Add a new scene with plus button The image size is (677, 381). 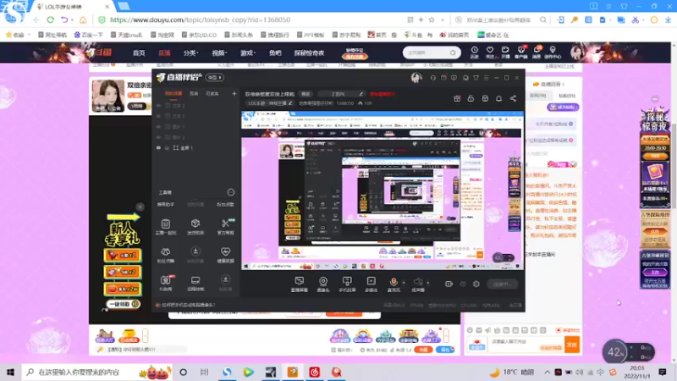click(x=234, y=93)
